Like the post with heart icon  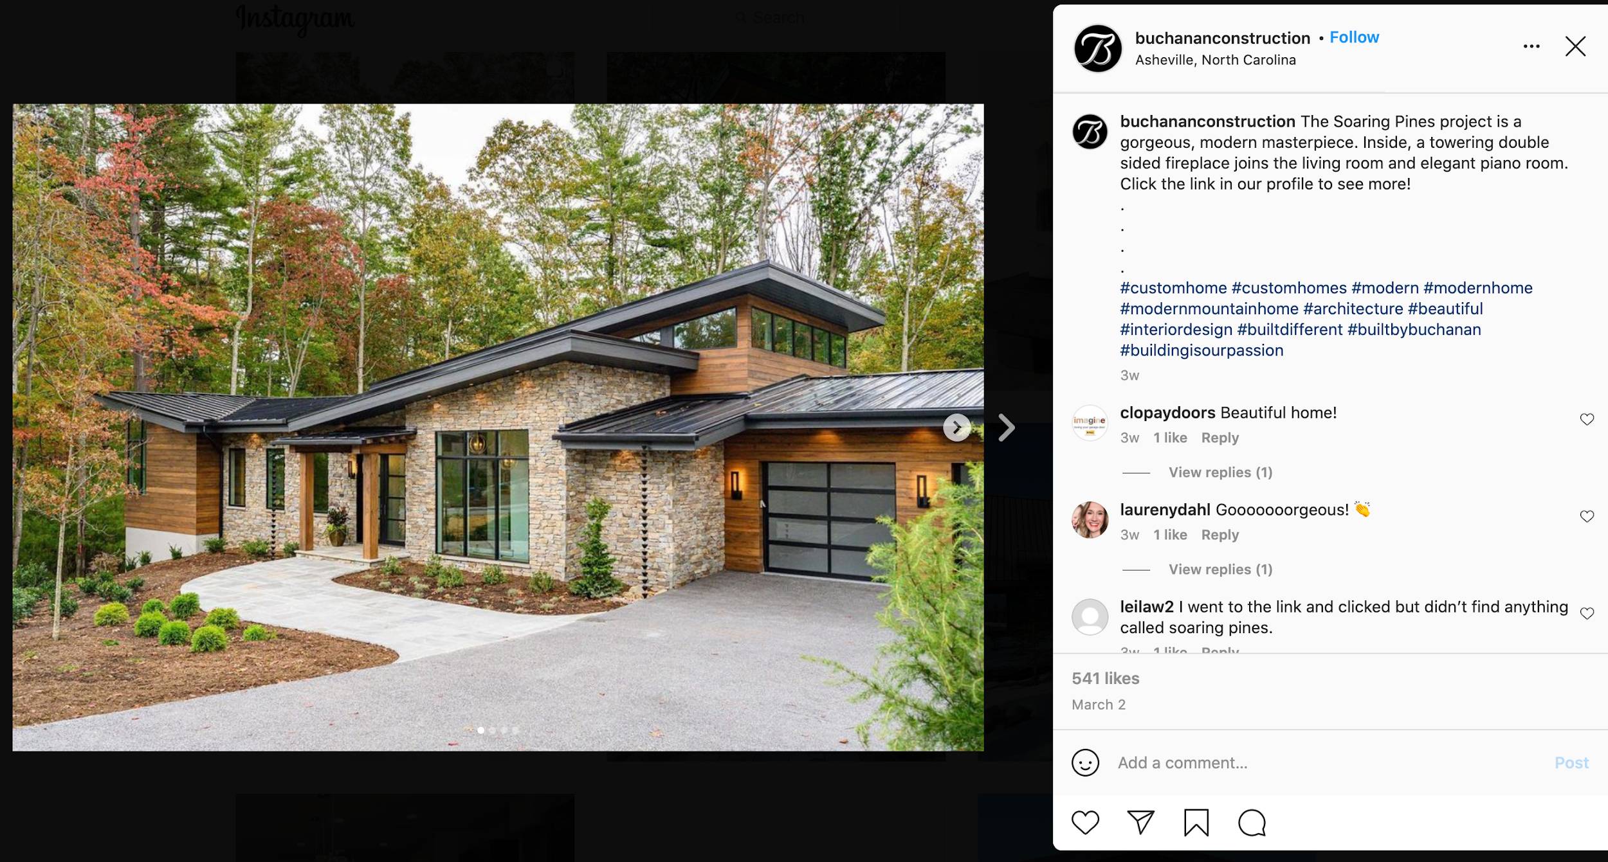(1085, 822)
